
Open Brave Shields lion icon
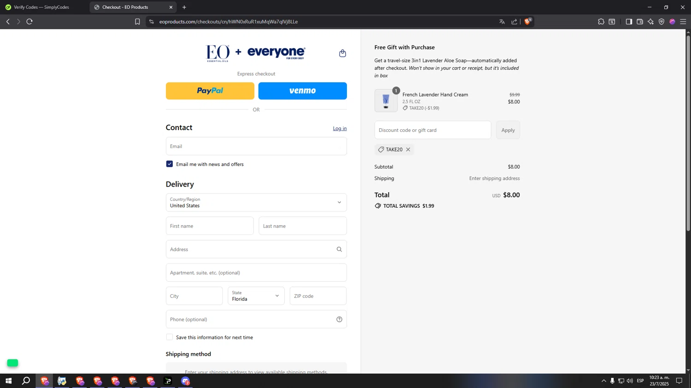click(528, 21)
